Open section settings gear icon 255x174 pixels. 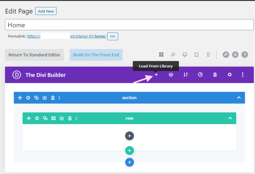click(28, 98)
